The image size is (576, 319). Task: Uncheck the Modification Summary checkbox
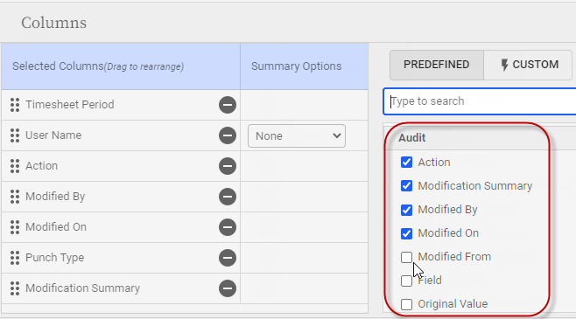[406, 186]
